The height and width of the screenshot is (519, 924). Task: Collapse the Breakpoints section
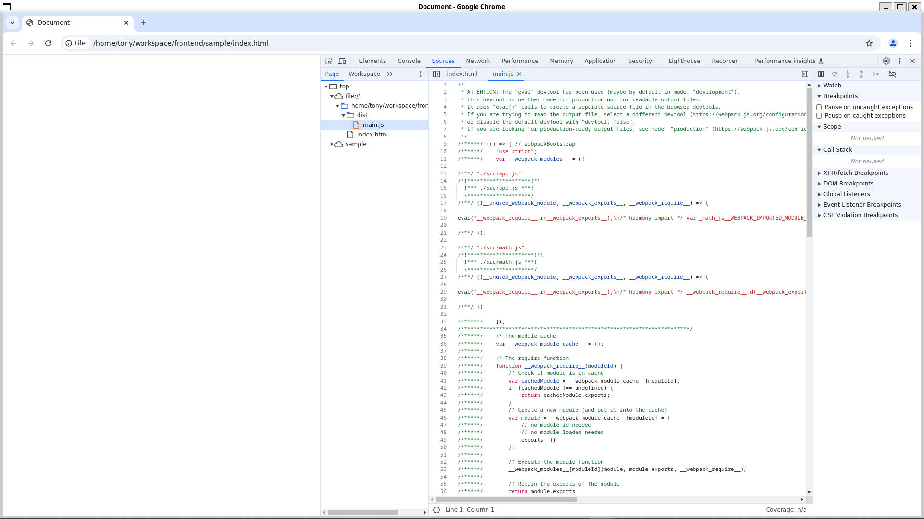[x=867, y=96]
